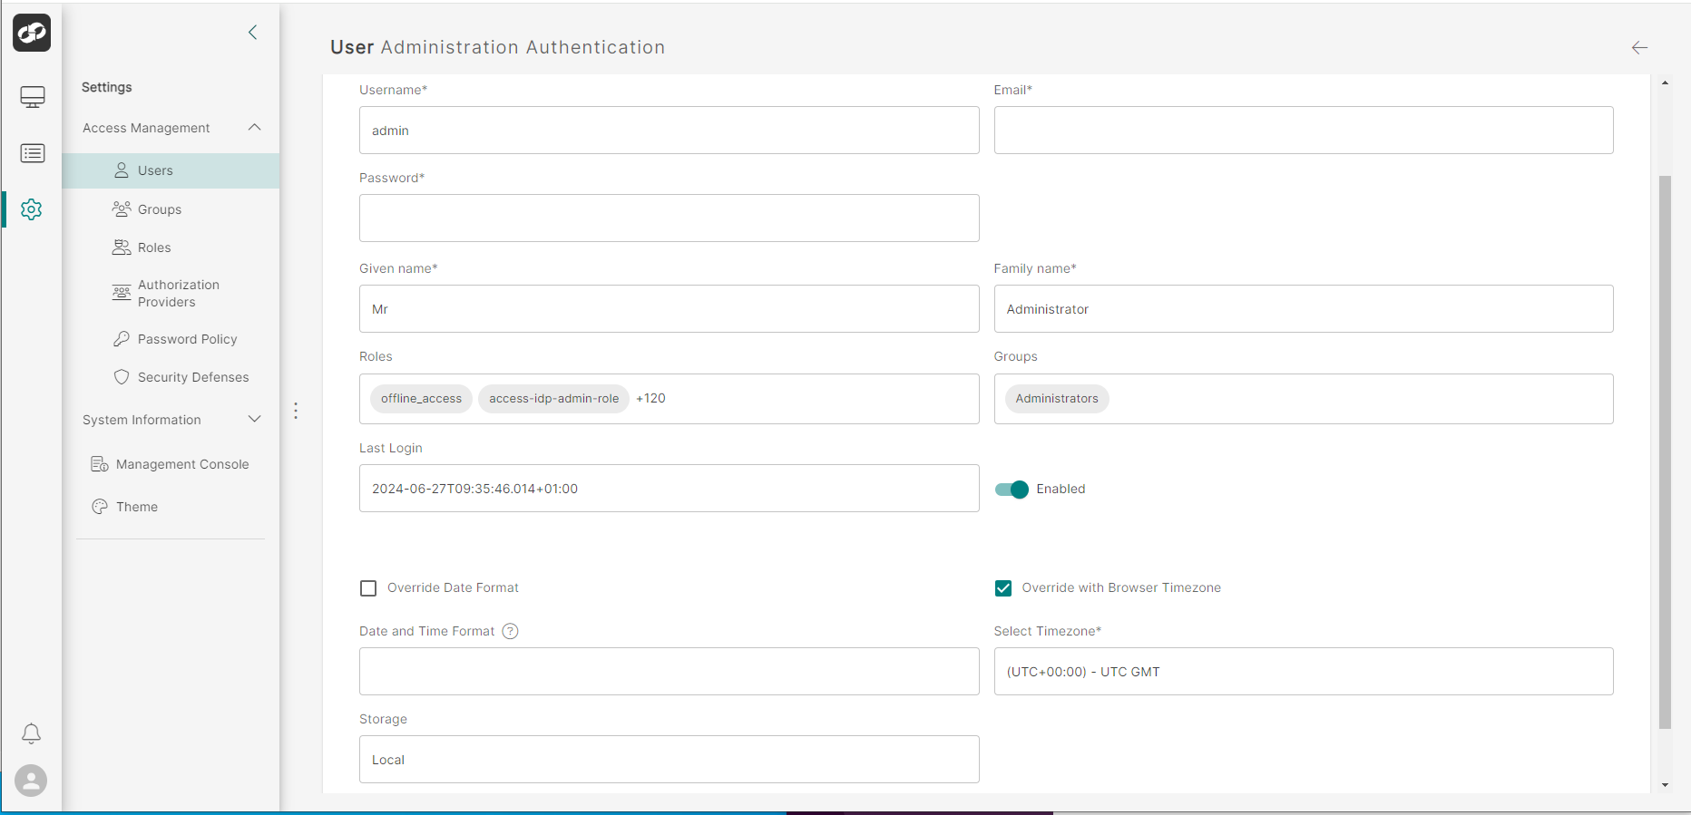The width and height of the screenshot is (1691, 815).
Task: Toggle the Enabled switch off
Action: (1012, 490)
